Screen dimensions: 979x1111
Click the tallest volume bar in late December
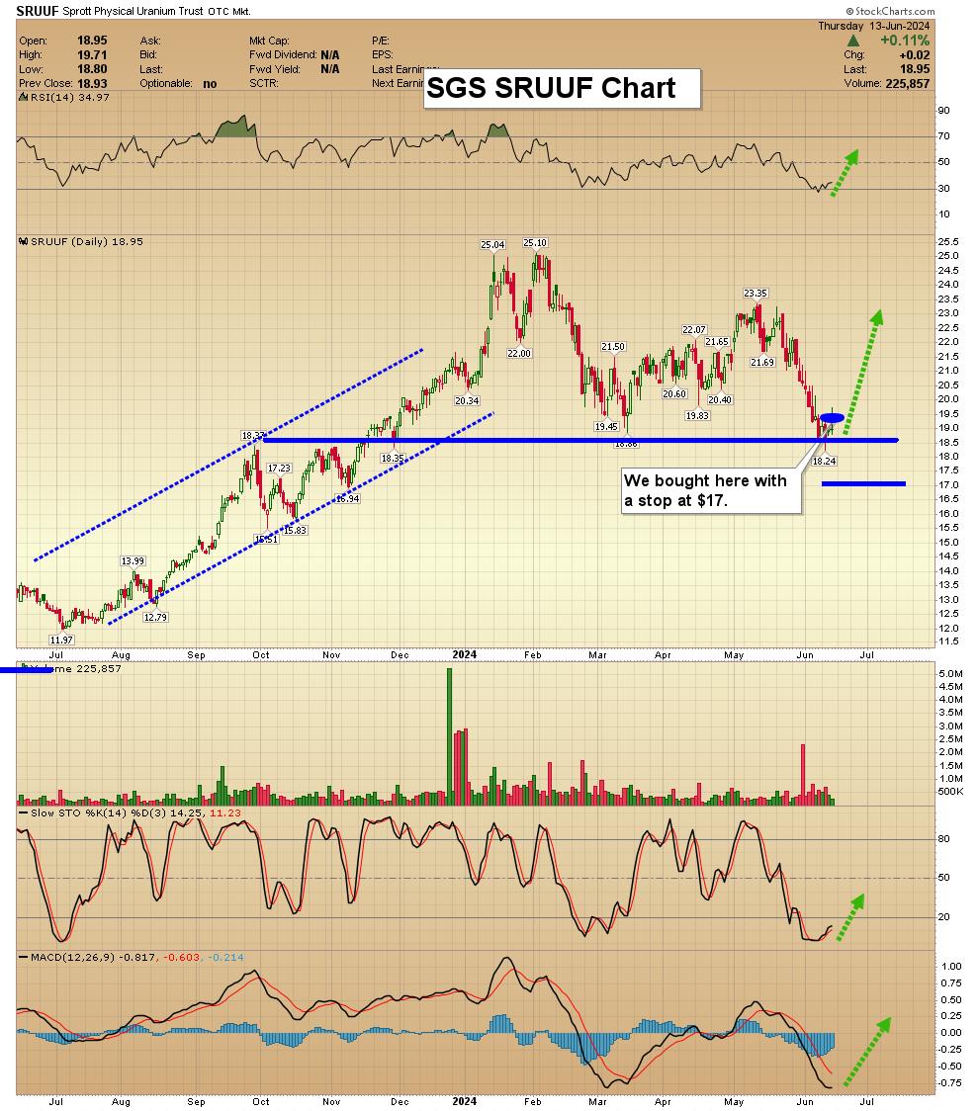(449, 737)
